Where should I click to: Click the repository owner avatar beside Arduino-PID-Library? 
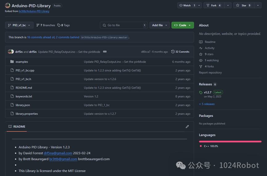tap(7, 6)
